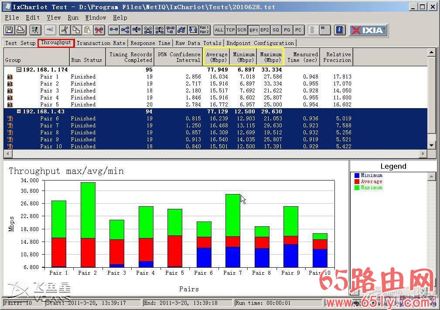Collapse the 192.168.1.174 group
Image resolution: width=440 pixels, height=310 pixels.
(x=19, y=70)
